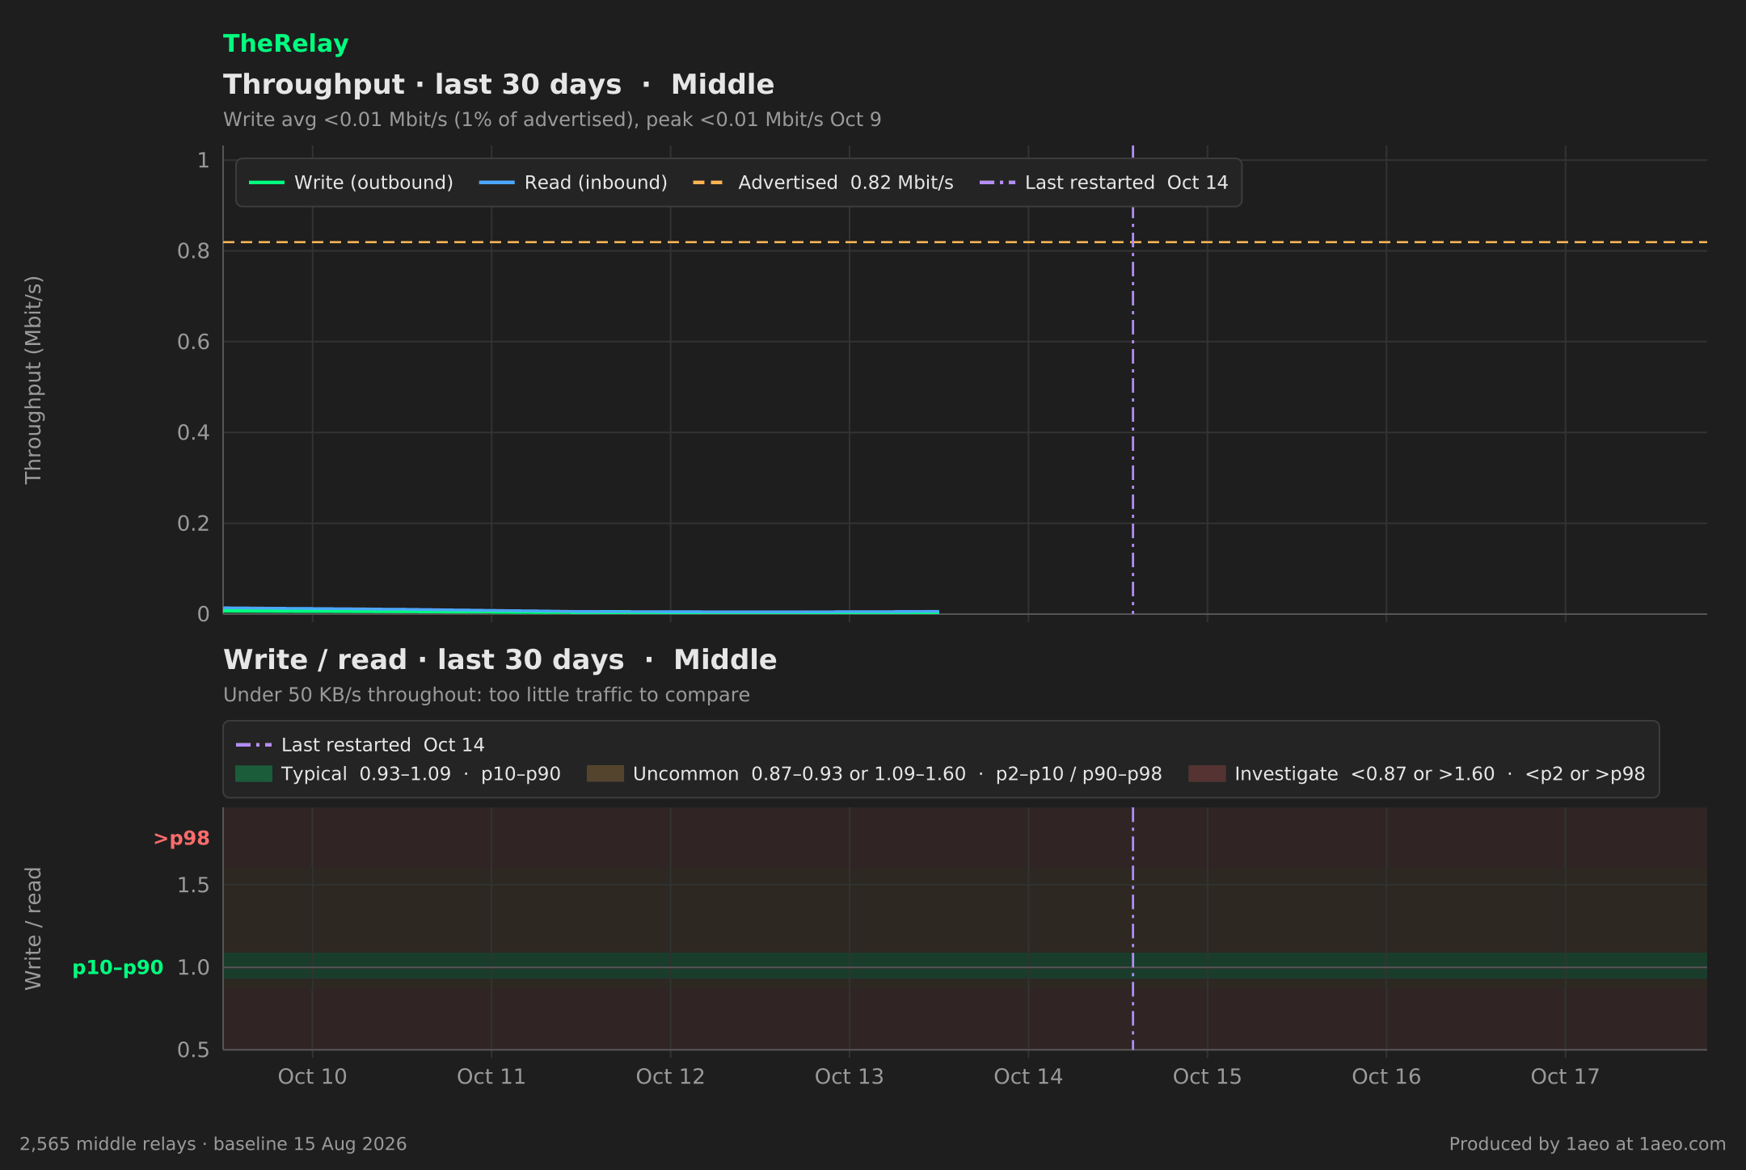The image size is (1746, 1170).
Task: Click the green p10–p90 band in lower chart
Action: 965,966
